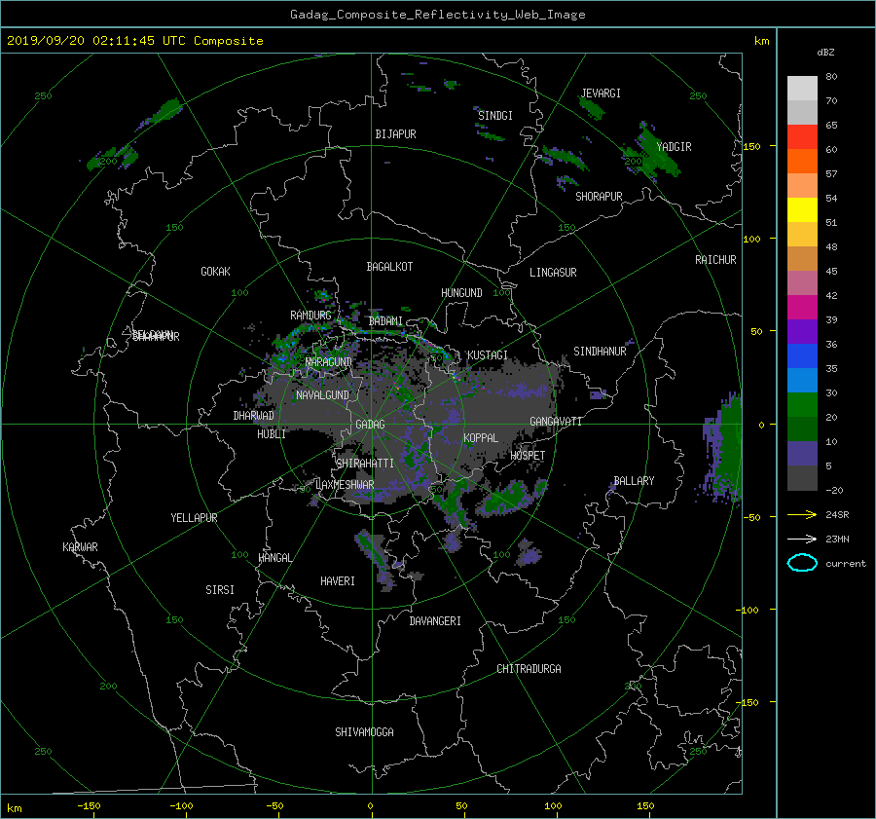Click the NARAGUND city label
The width and height of the screenshot is (876, 819).
[x=329, y=362]
